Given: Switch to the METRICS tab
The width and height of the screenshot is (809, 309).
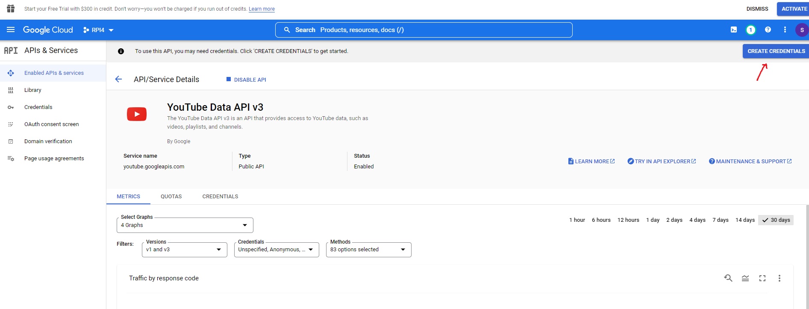Looking at the screenshot, I should pos(128,197).
